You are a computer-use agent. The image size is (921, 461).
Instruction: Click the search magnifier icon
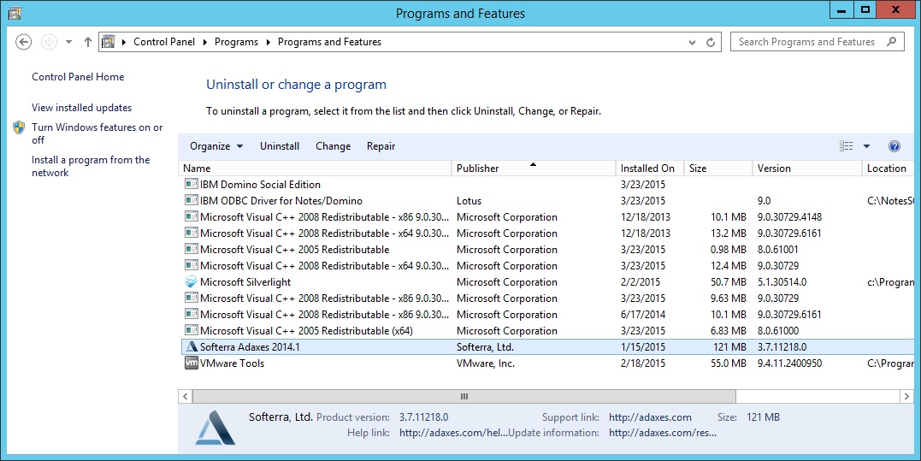(x=892, y=42)
